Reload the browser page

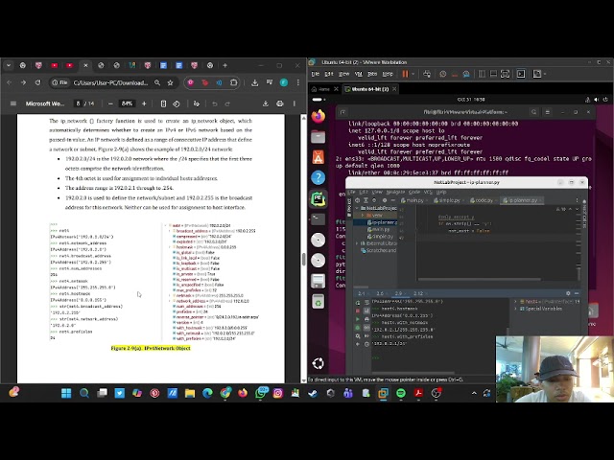click(x=37, y=82)
